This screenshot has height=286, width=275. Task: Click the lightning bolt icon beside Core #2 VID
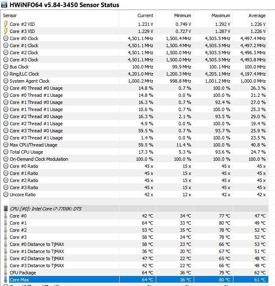point(6,24)
